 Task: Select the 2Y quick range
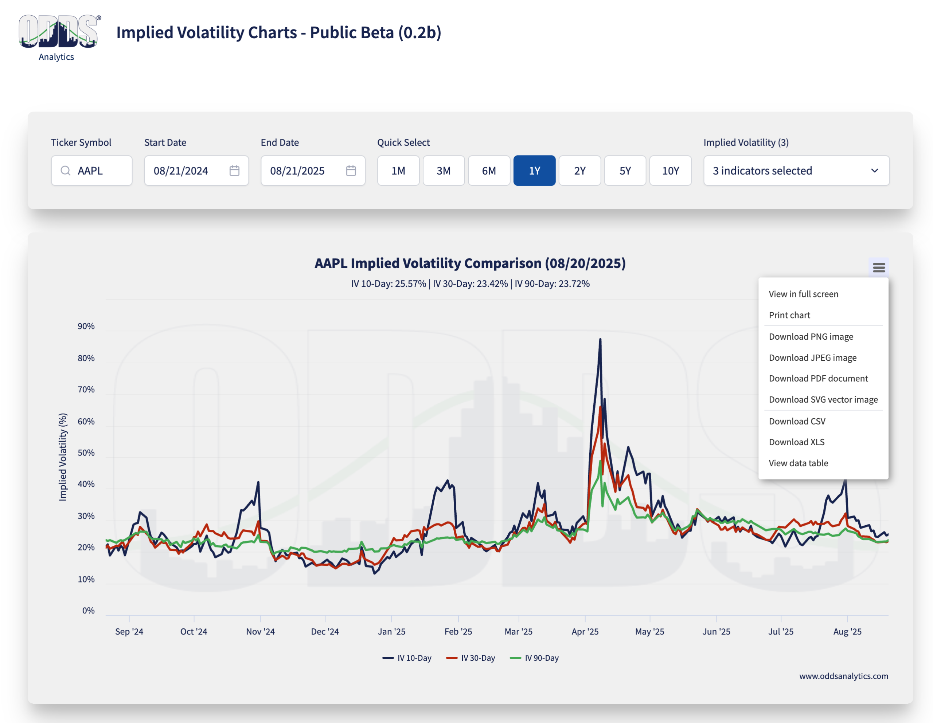click(x=580, y=171)
